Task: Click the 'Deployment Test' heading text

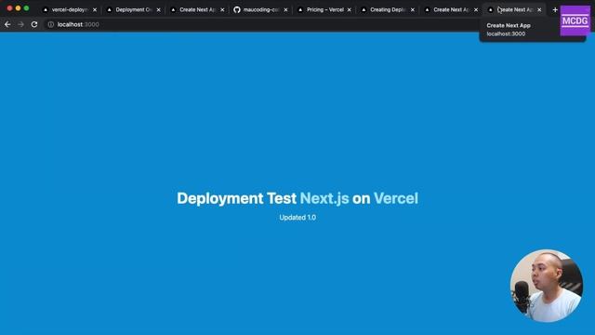Action: pyautogui.click(x=236, y=198)
